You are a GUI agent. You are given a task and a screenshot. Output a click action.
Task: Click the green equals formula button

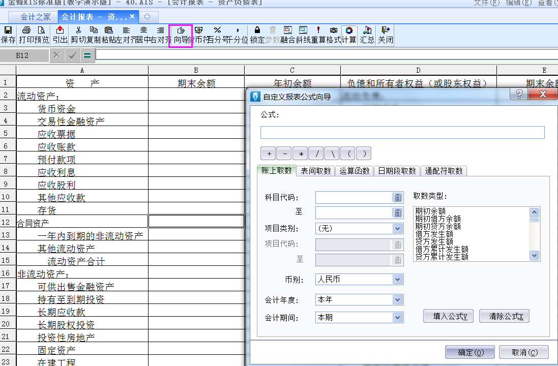(87, 55)
